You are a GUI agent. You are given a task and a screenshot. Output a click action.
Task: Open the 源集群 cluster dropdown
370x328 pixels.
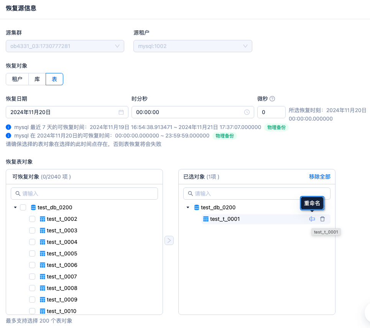[x=65, y=46]
